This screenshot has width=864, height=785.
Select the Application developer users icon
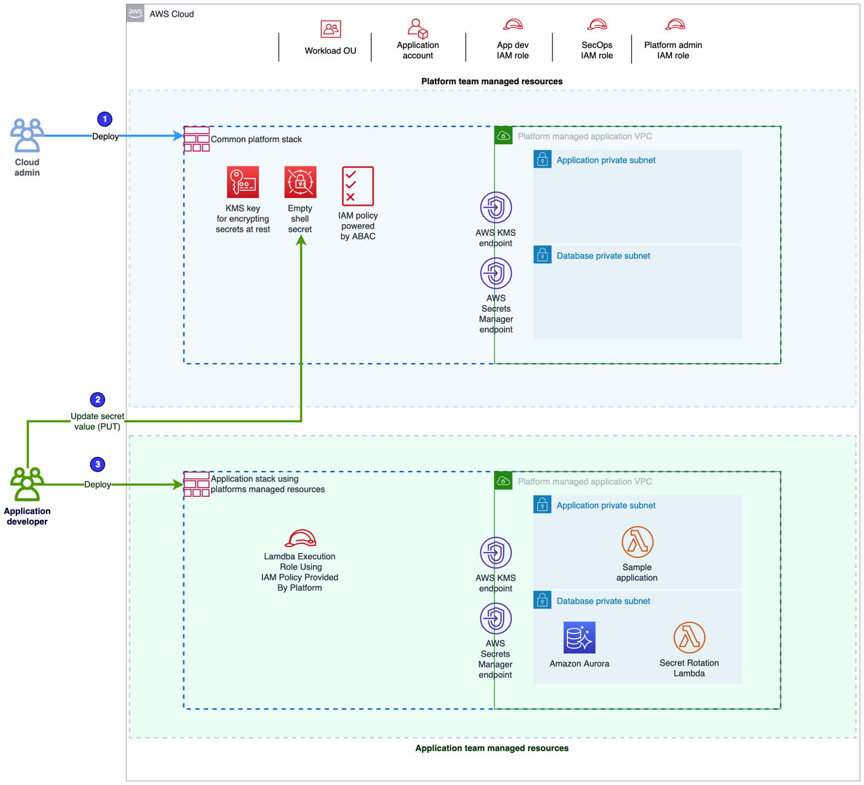click(26, 484)
